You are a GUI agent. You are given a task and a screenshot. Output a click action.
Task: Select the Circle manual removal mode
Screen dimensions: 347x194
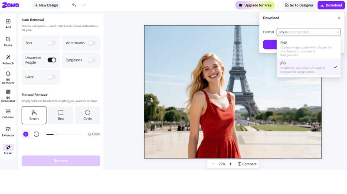point(88,115)
